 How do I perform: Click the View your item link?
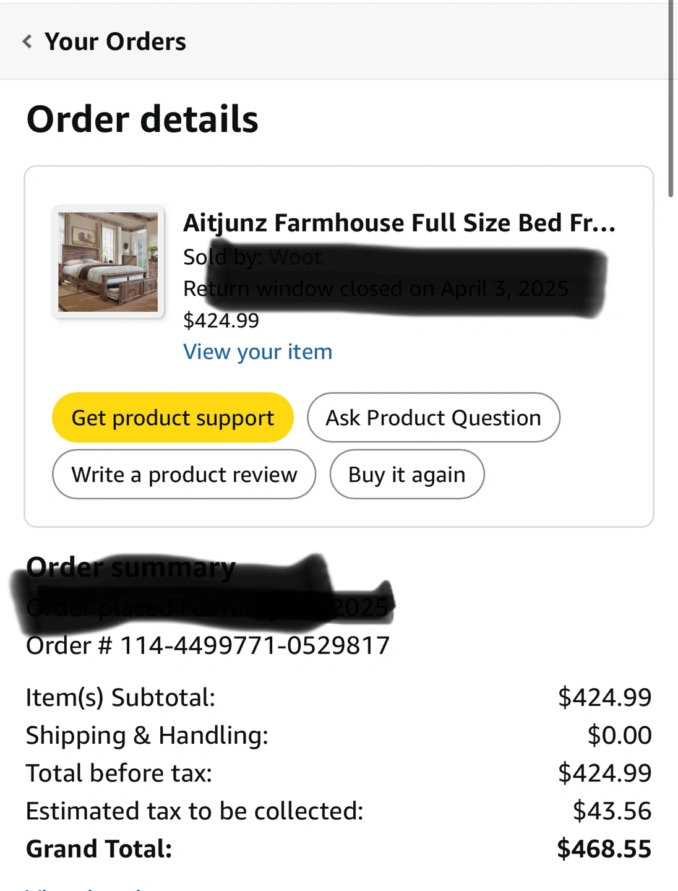[257, 351]
